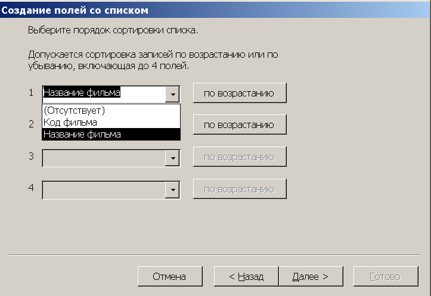Toggle sort order button for field 1
The height and width of the screenshot is (296, 431).
[240, 93]
